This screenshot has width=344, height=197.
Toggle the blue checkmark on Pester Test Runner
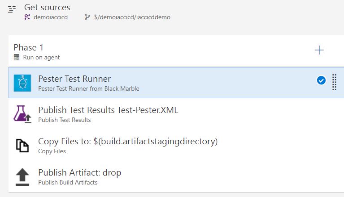tap(321, 80)
